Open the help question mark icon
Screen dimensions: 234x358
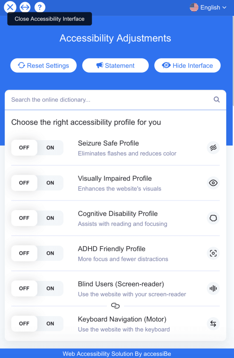coord(40,7)
